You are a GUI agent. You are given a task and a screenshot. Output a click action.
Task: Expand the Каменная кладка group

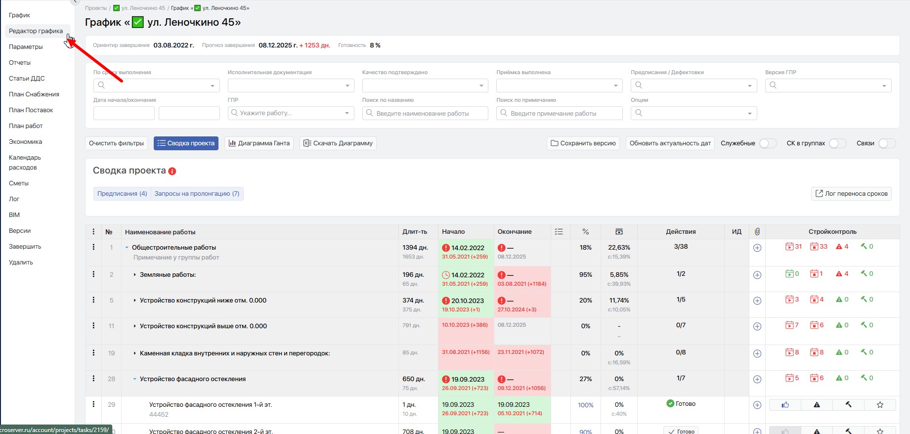(134, 353)
